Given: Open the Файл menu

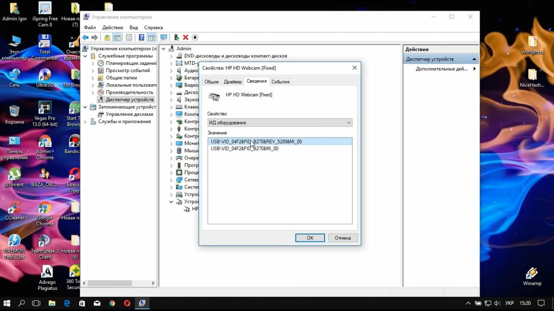Looking at the screenshot, I should pos(90,28).
